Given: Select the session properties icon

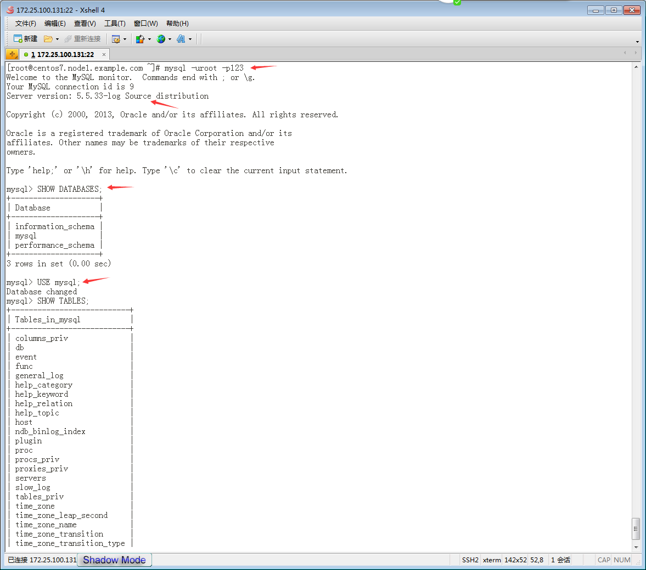Looking at the screenshot, I should (117, 39).
